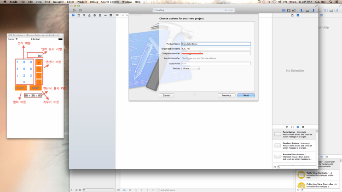The width and height of the screenshot is (342, 192).
Task: Open the File menu
Action: tap(23, 2)
